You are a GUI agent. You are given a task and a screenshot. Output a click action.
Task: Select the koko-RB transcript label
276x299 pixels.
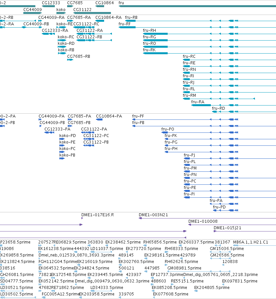tap(66, 50)
